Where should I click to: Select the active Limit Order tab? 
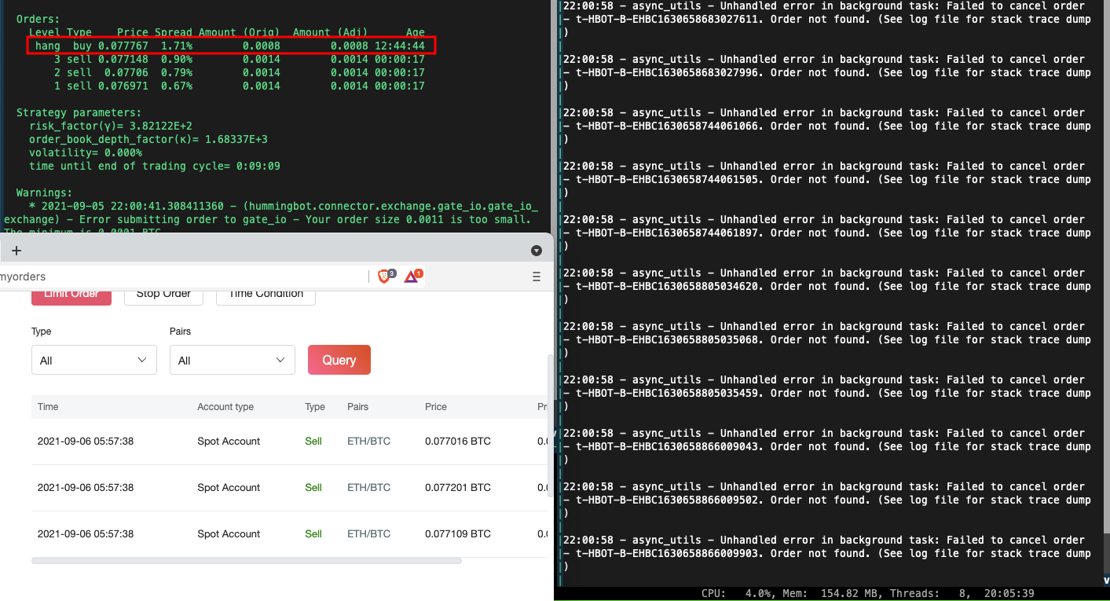(x=71, y=292)
